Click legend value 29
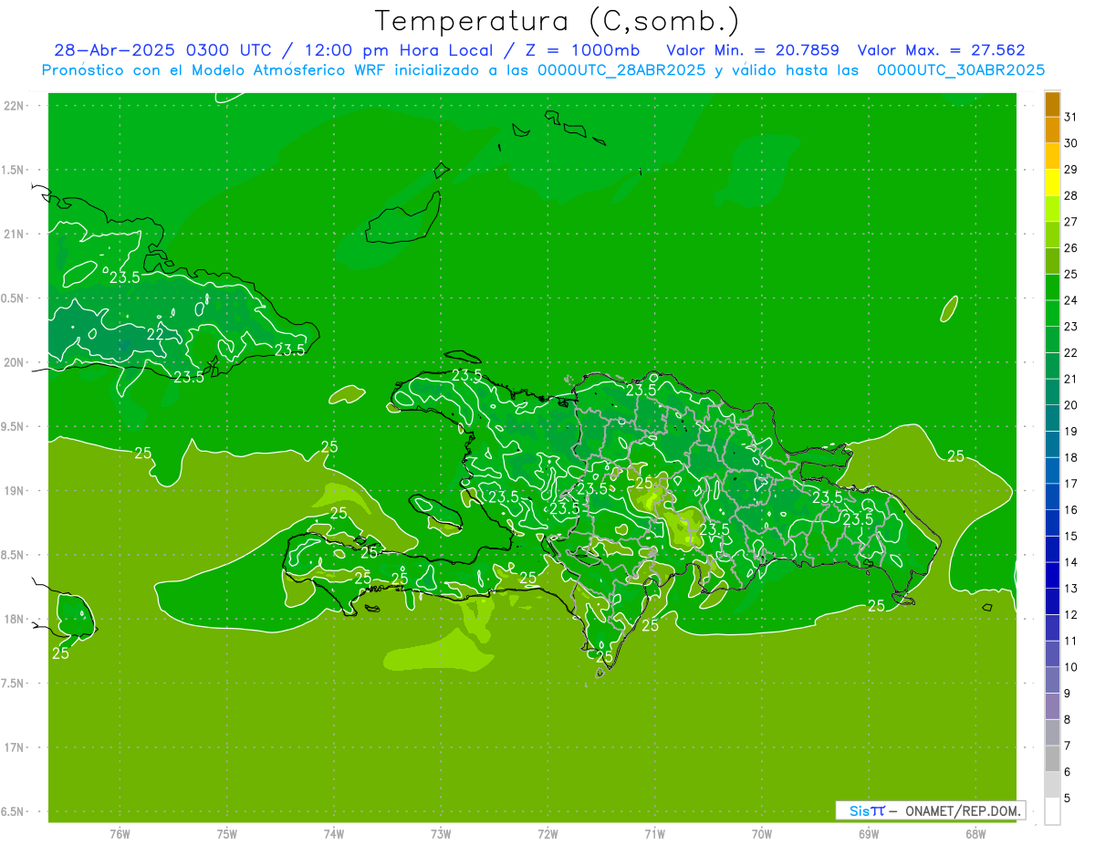Viewport: 1095px width, 846px height. coord(1070,169)
